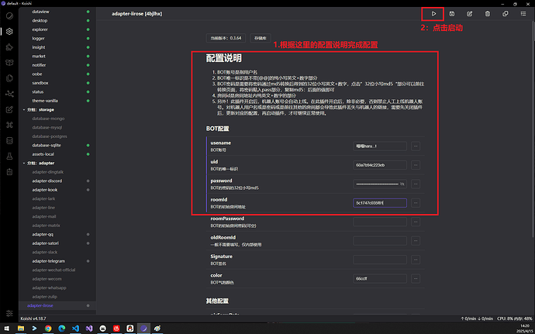
Task: Toggle the status dot beside dataview plugin
Action: (x=88, y=12)
